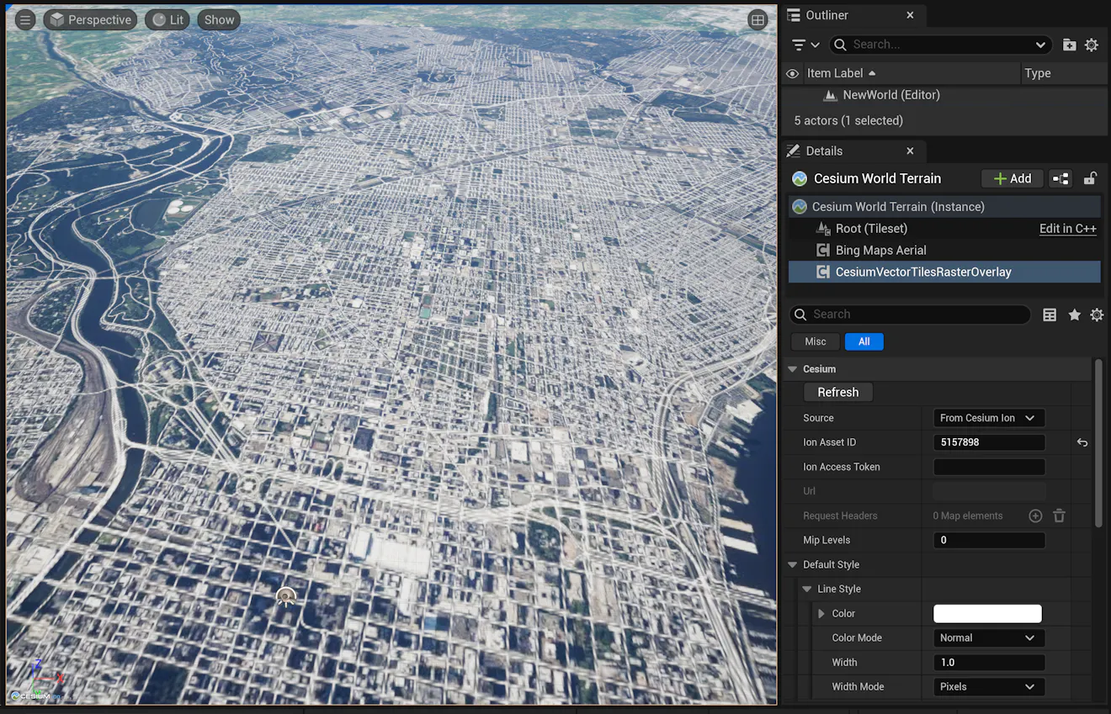The image size is (1111, 714).
Task: Add a Request Headers map element
Action: point(1035,516)
